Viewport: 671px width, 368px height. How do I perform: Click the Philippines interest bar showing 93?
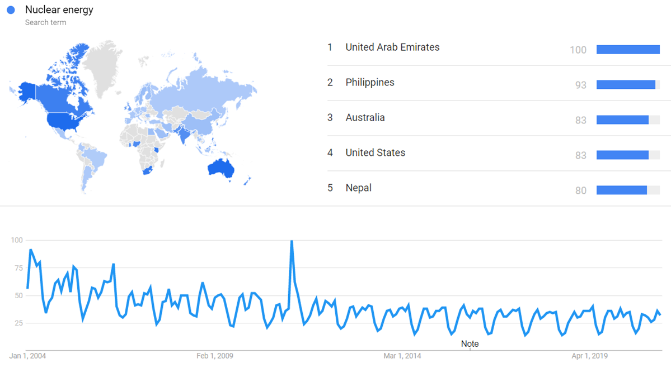click(626, 85)
